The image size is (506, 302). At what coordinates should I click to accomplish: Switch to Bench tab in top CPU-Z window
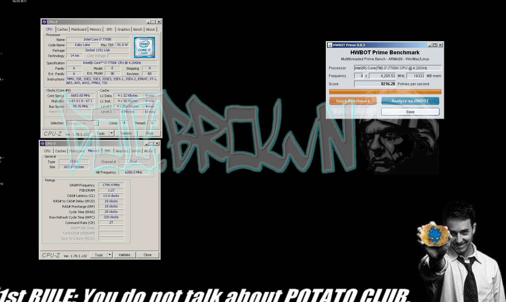pos(138,29)
